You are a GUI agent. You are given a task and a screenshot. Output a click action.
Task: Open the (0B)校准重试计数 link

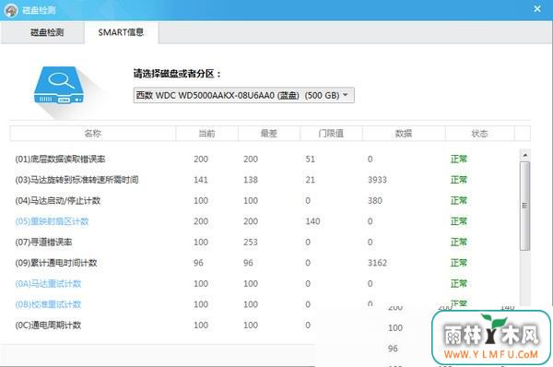pos(48,304)
